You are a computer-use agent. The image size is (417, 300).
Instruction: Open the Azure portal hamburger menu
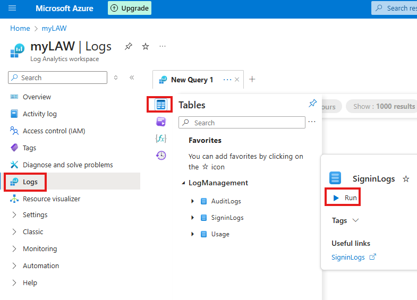pos(12,8)
